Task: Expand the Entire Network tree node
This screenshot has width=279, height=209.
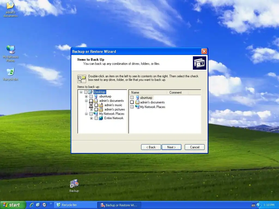Action: (92, 118)
